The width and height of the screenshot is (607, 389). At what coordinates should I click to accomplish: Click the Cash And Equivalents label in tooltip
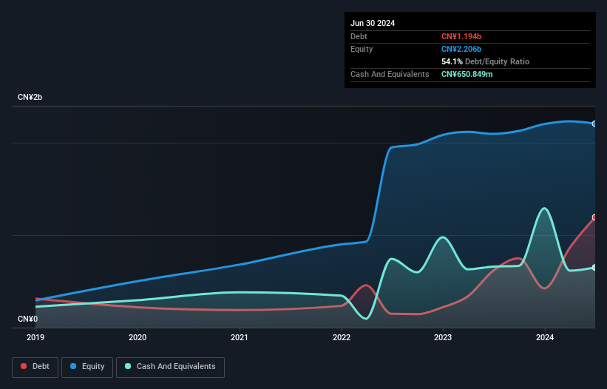coord(390,74)
